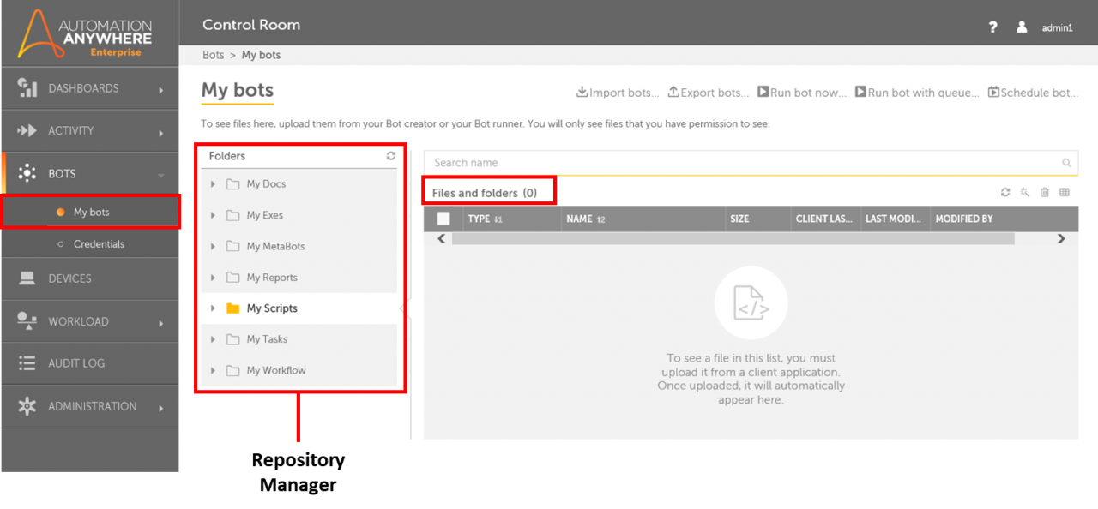The width and height of the screenshot is (1098, 509).
Task: Click the Bots breadcrumb link
Action: [x=214, y=55]
